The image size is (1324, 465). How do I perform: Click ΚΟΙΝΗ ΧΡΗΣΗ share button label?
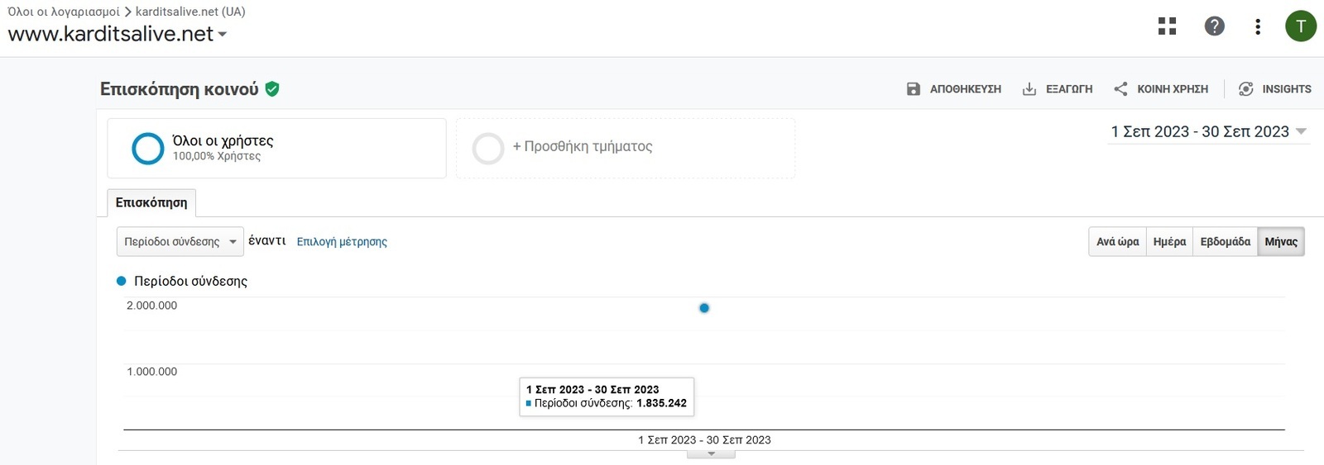(1173, 89)
